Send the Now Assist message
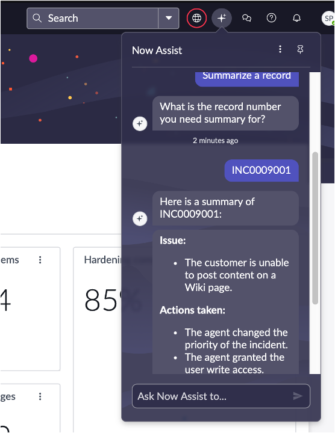Viewport: 335px width, 433px height. coord(298,396)
